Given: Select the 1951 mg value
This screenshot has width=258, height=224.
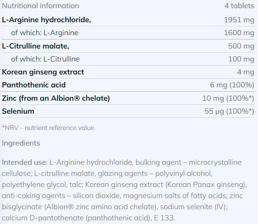Looking at the screenshot, I should point(239,20).
